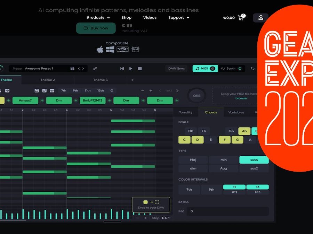Click the Drag to your DAW box
Screen dimensions: 313x234
tap(151, 205)
